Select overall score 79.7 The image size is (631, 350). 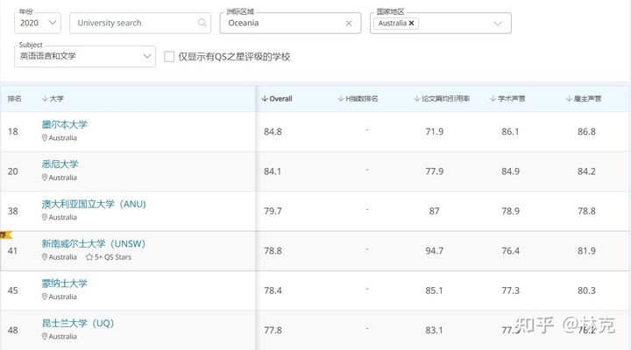click(273, 212)
